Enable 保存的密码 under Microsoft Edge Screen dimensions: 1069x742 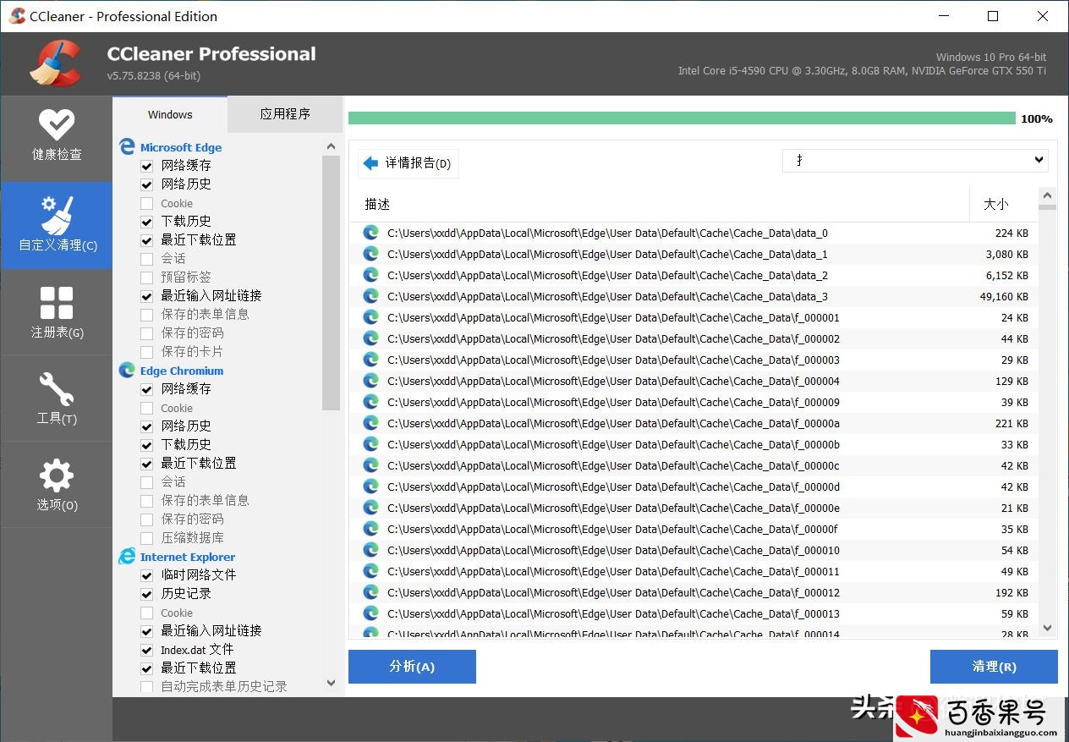click(x=147, y=333)
